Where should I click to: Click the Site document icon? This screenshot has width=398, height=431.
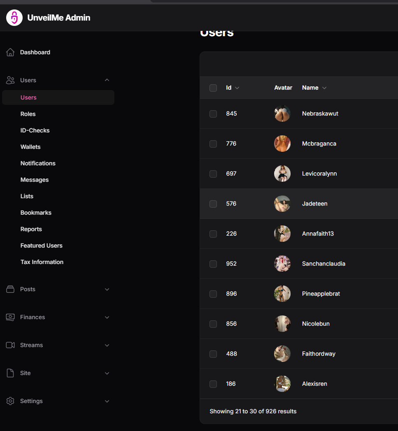coord(10,373)
